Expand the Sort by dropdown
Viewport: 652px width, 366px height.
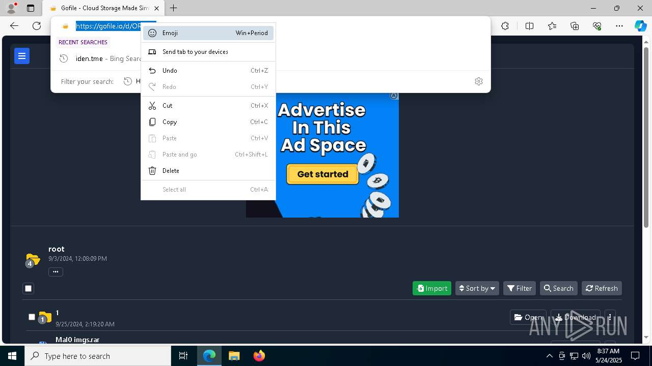[477, 288]
